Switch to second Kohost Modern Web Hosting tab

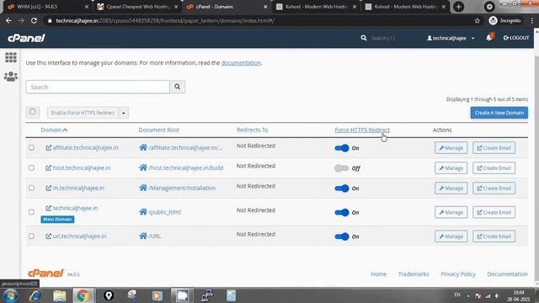(406, 7)
